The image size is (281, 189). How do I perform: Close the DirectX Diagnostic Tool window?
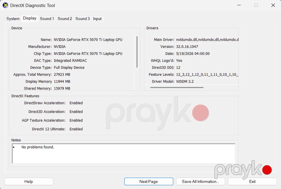coord(273,5)
